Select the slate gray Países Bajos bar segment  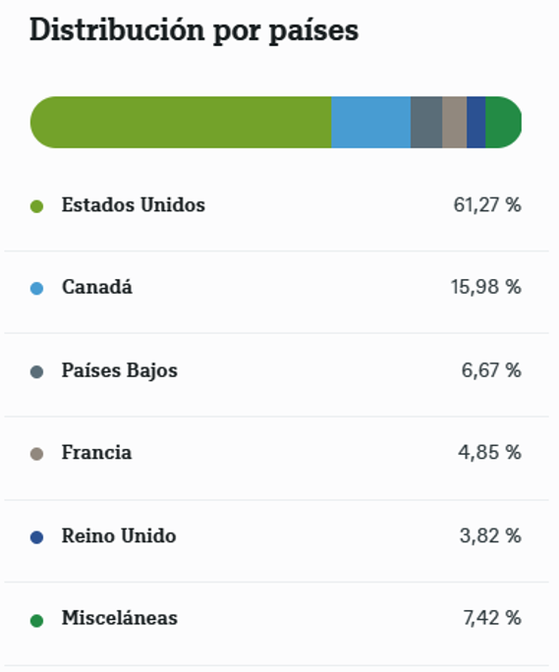426,122
